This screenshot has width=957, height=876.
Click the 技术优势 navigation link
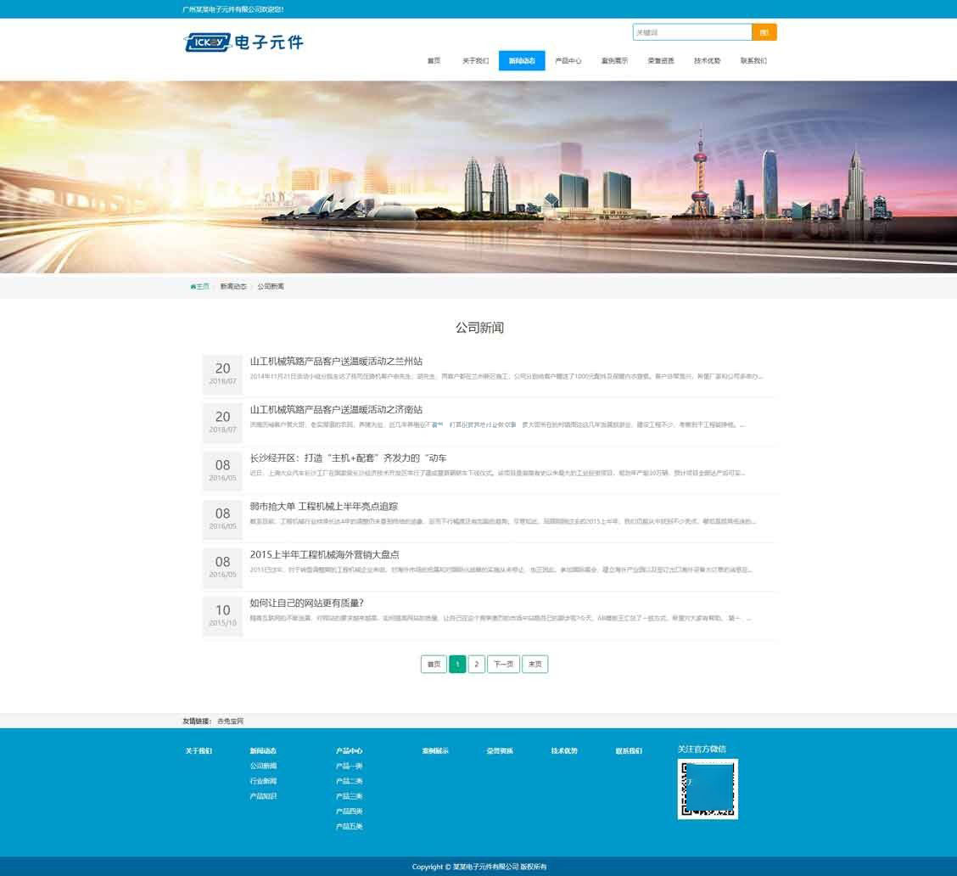[x=707, y=60]
